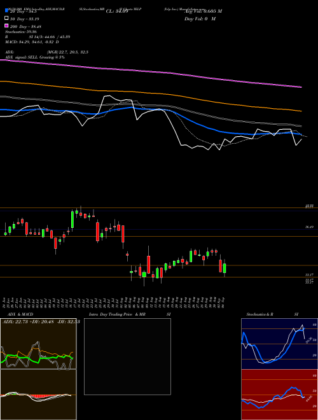Click the 'Avg Vol: 0.605 M' label
This screenshot has width=318, height=420.
(x=203, y=11)
